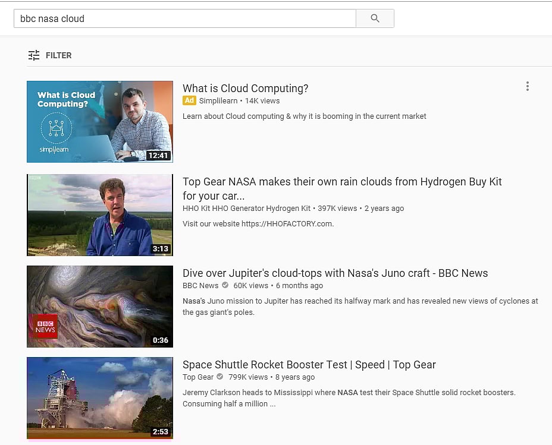Screen dimensions: 552x445
Task: Open the 'What is Cloud Computing?' video
Action: [x=245, y=88]
